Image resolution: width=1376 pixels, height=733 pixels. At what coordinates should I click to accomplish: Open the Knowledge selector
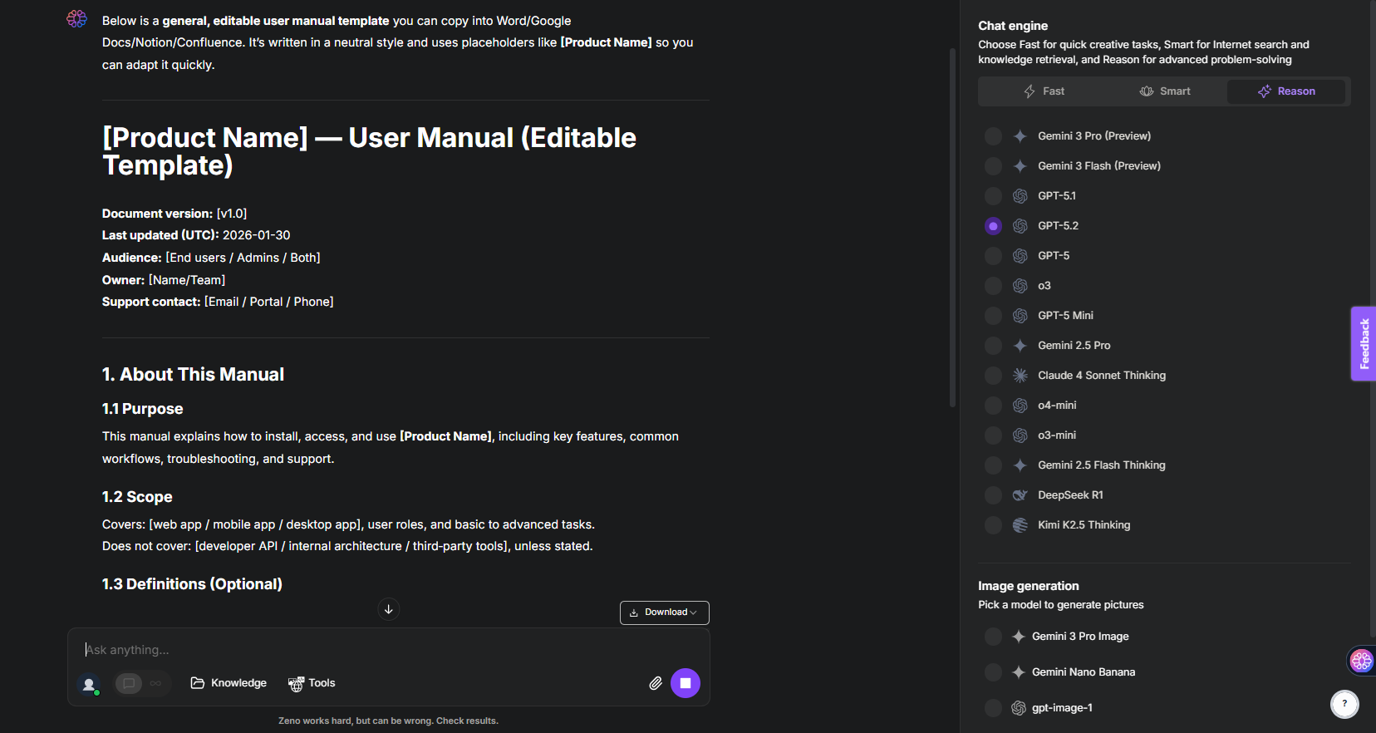point(229,683)
